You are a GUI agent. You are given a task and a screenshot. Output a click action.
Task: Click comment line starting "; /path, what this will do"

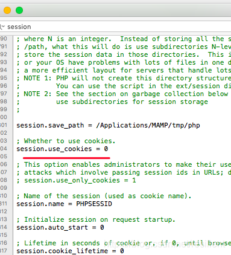[x=124, y=47]
